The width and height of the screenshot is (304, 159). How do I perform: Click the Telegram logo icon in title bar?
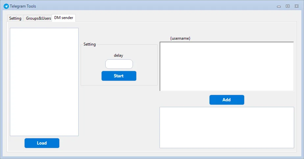(6, 6)
